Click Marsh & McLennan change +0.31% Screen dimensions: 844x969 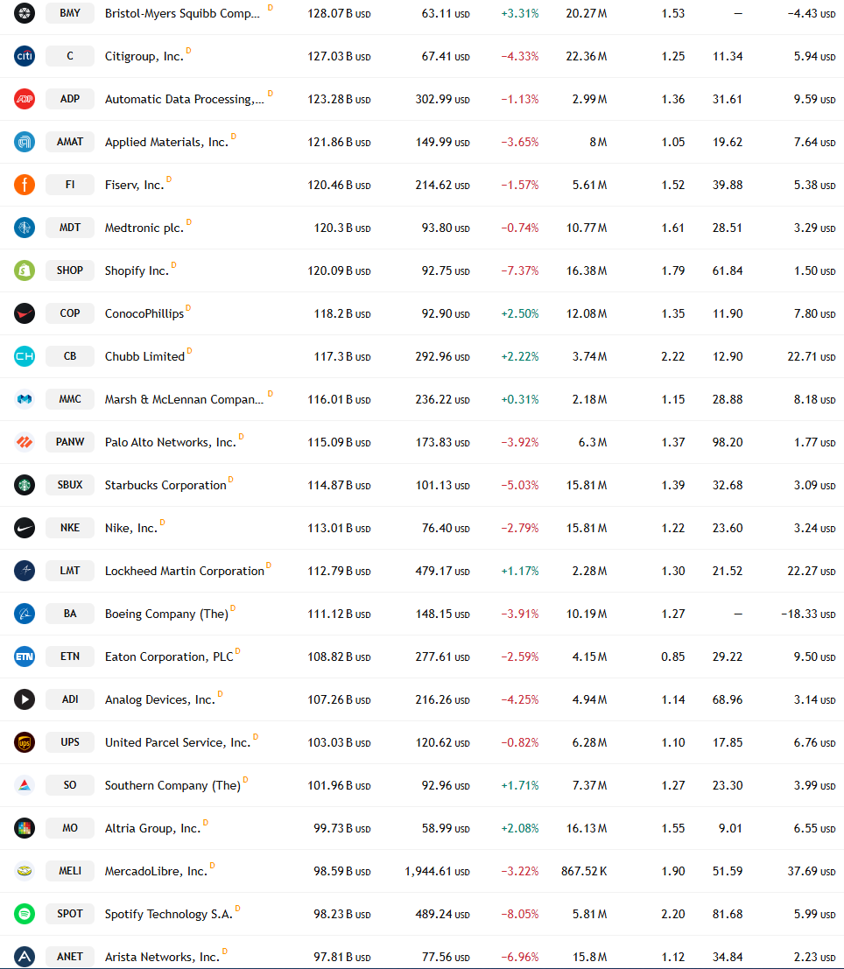pos(519,400)
